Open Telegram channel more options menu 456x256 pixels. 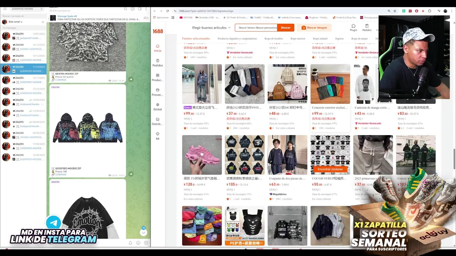146,9
